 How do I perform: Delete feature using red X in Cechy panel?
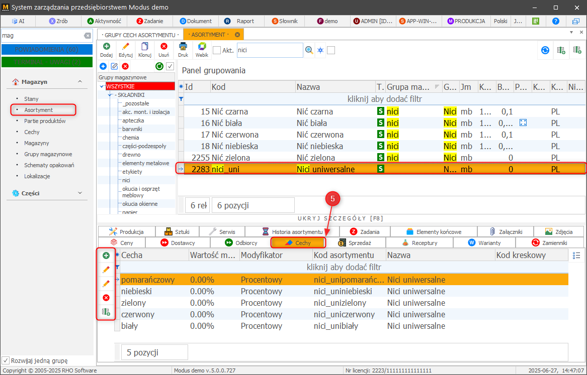[106, 298]
